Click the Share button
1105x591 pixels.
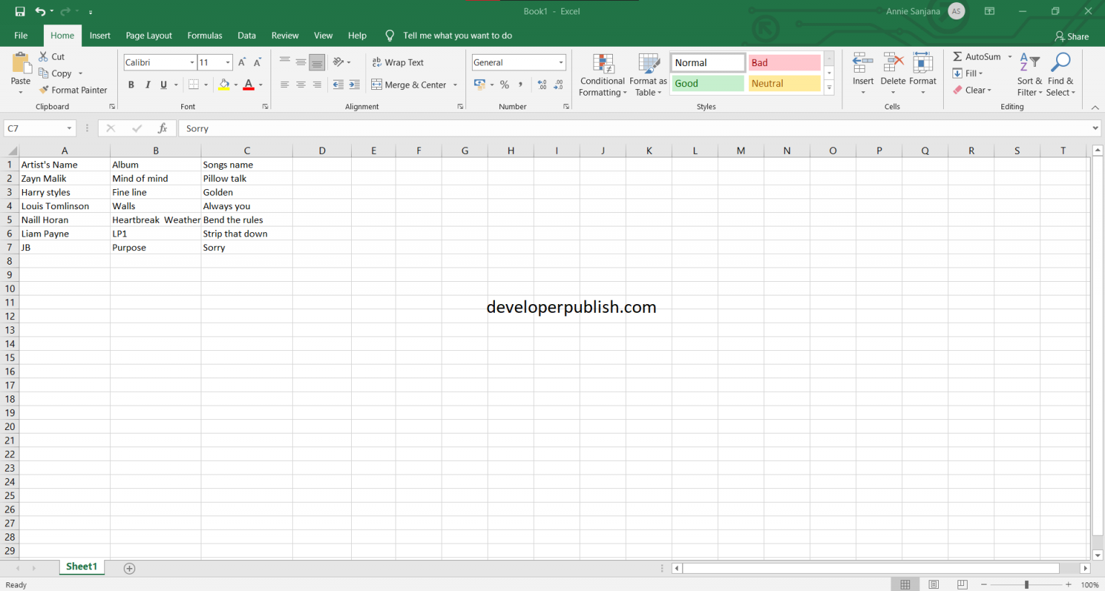[x=1071, y=36]
